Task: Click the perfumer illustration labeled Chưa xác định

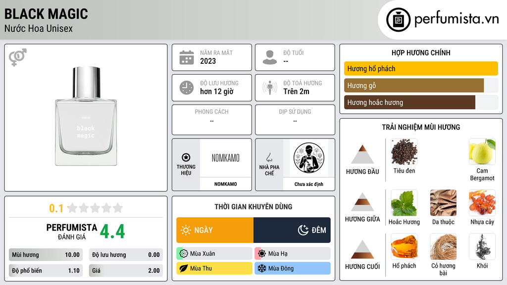Action: pos(309,158)
